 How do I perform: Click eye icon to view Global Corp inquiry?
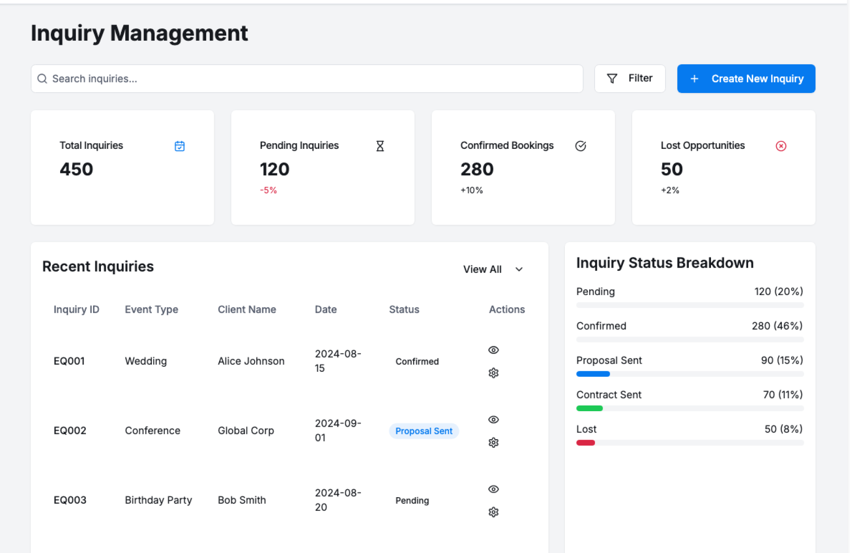(x=493, y=420)
